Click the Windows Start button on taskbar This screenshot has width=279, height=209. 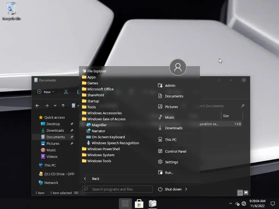[125, 204]
